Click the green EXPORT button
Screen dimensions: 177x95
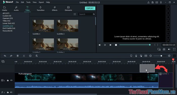(x=90, y=8)
